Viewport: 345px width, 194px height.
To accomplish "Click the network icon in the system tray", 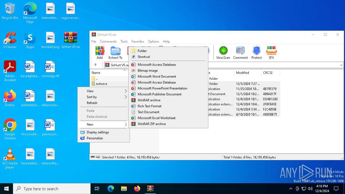I will pos(303,189).
